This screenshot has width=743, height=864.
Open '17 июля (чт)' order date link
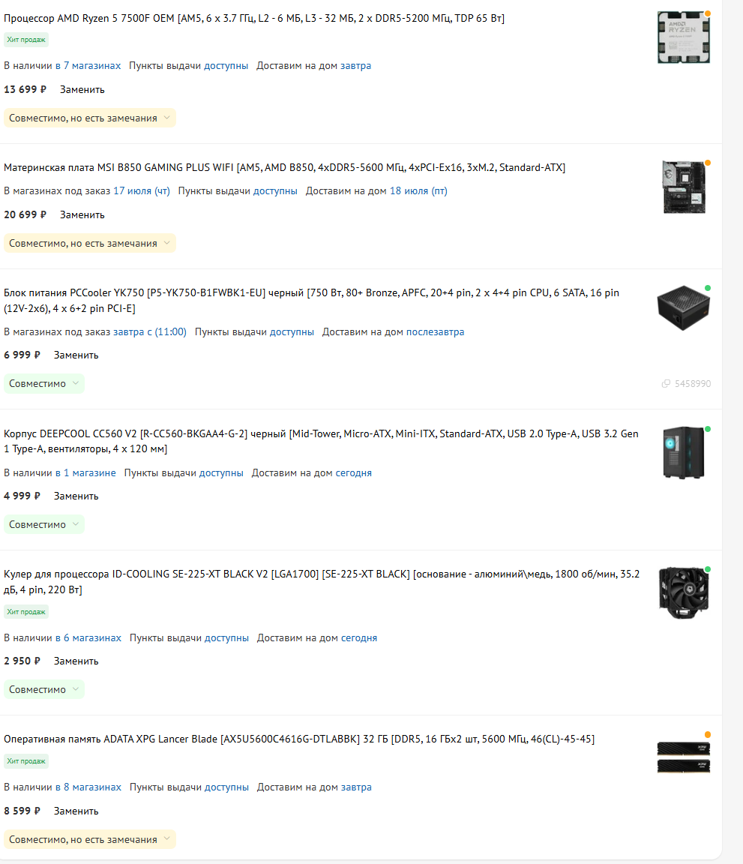coord(142,190)
